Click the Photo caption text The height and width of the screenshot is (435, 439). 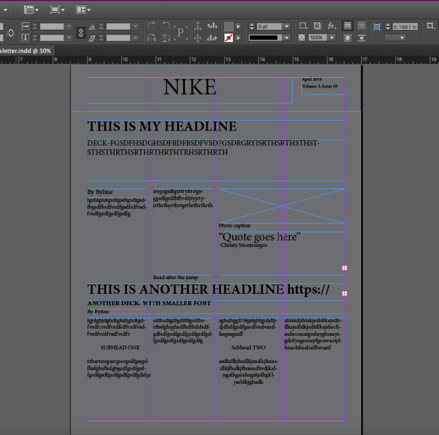click(235, 225)
